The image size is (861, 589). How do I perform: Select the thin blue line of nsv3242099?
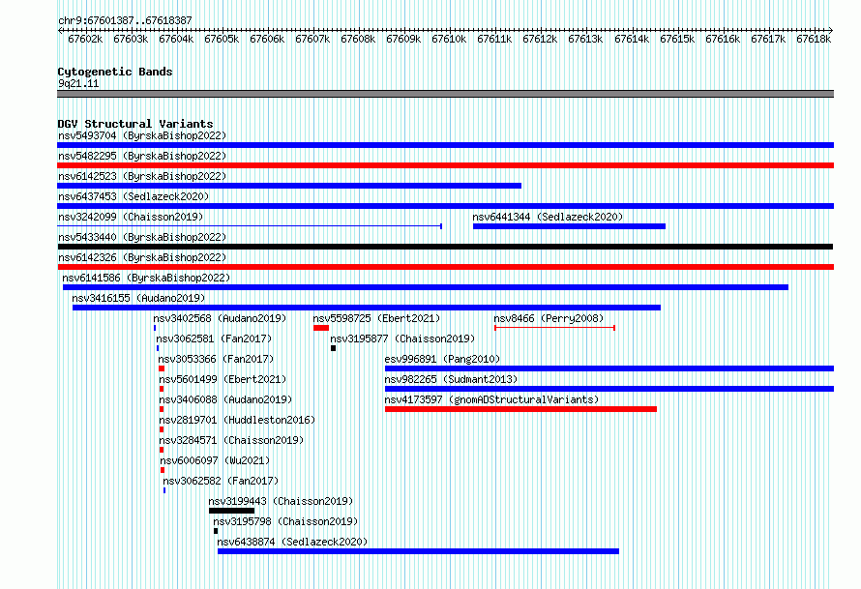coord(250,226)
